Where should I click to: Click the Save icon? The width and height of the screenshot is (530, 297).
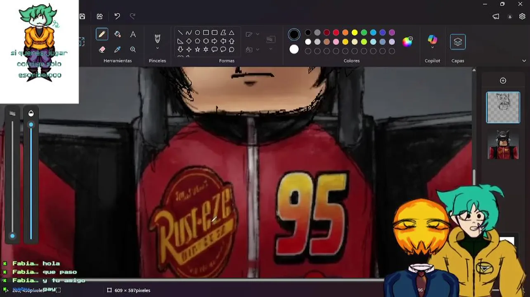coord(82,16)
